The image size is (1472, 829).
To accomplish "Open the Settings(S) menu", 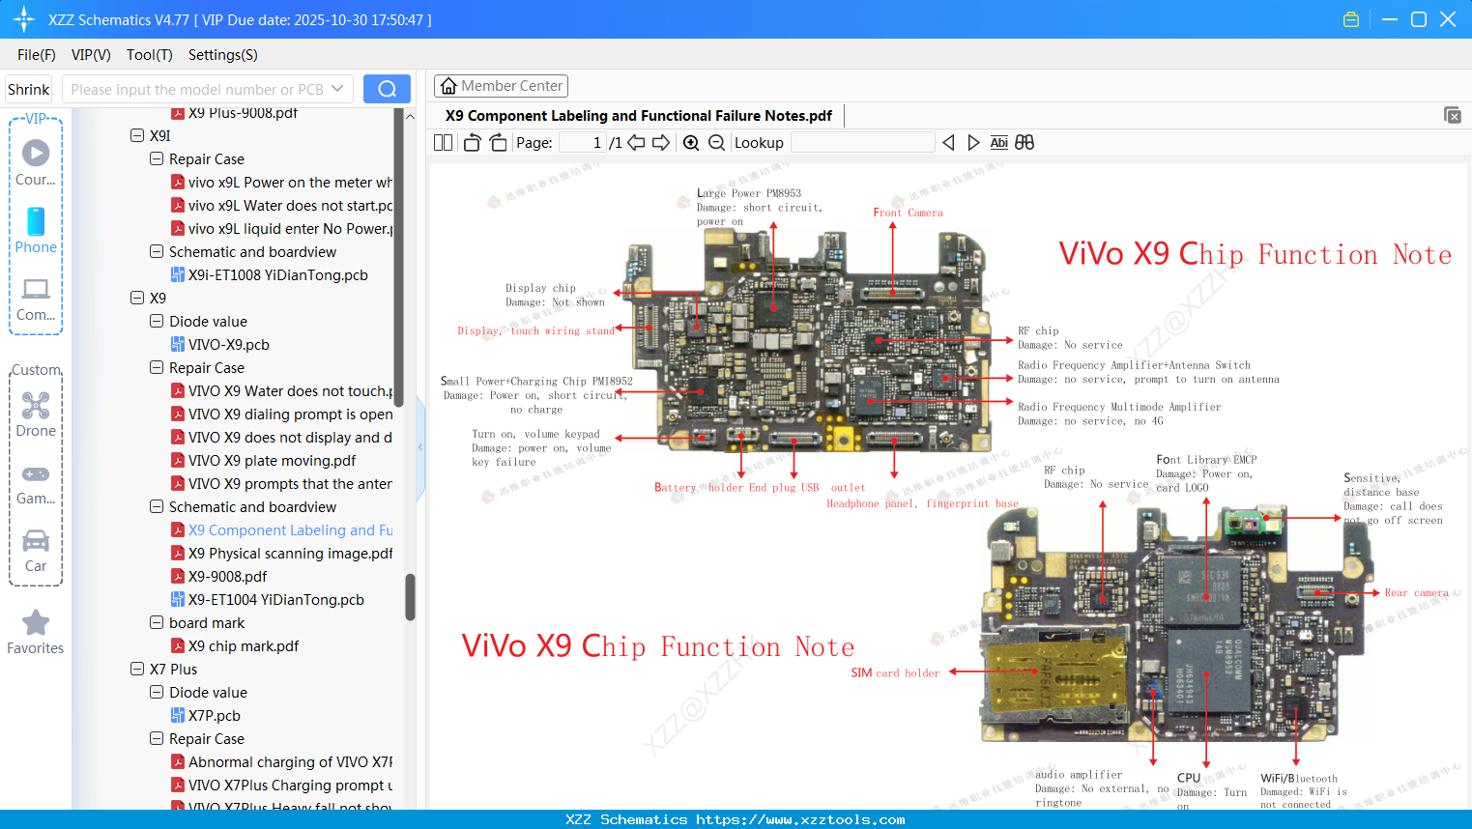I will coord(222,55).
